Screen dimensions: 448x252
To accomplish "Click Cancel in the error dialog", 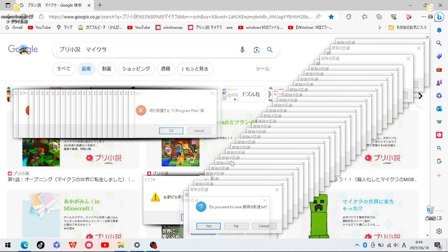I will 199,131.
